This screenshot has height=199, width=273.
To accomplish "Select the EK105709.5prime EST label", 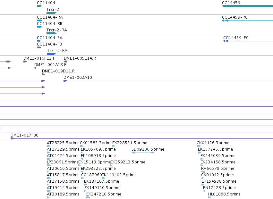I will 98,149.
